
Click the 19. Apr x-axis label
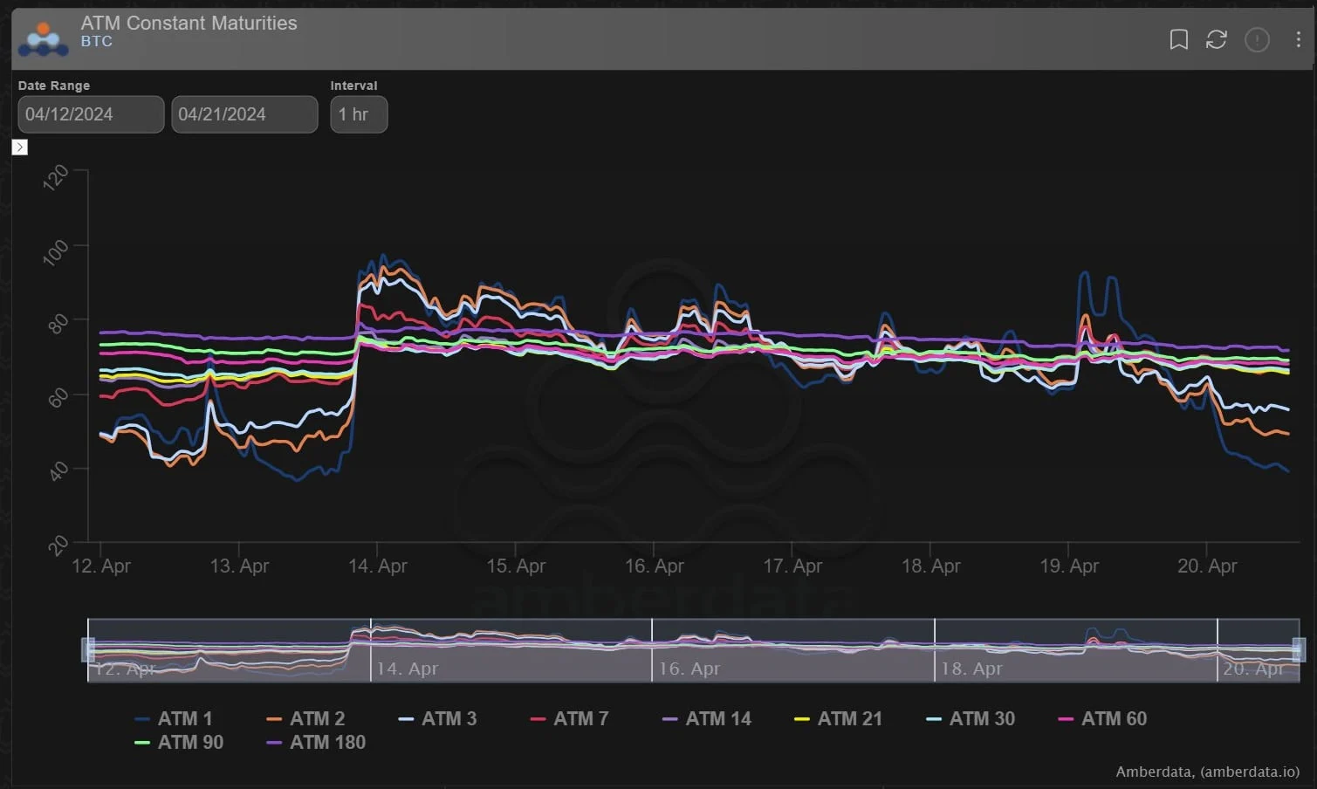[x=1069, y=566]
